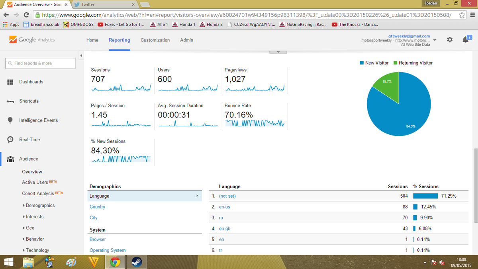The image size is (478, 269).
Task: Expand the Interests sidebar section
Action: 33,217
